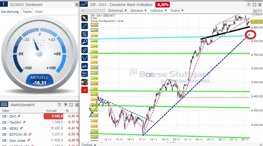This screenshot has height=146, width=263.
Task: Click the red 9.945,0 price cell
Action: [54, 116]
